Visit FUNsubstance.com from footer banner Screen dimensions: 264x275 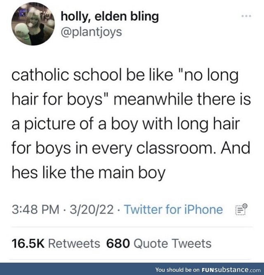(231, 270)
